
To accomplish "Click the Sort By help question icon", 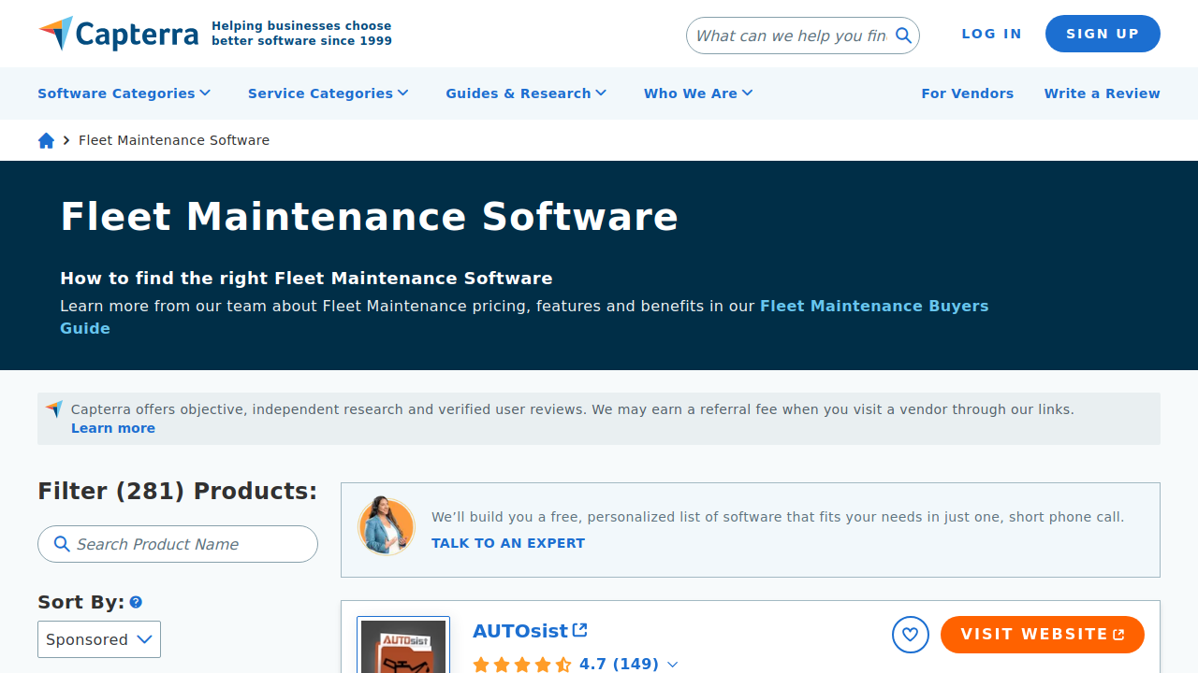I will (136, 602).
